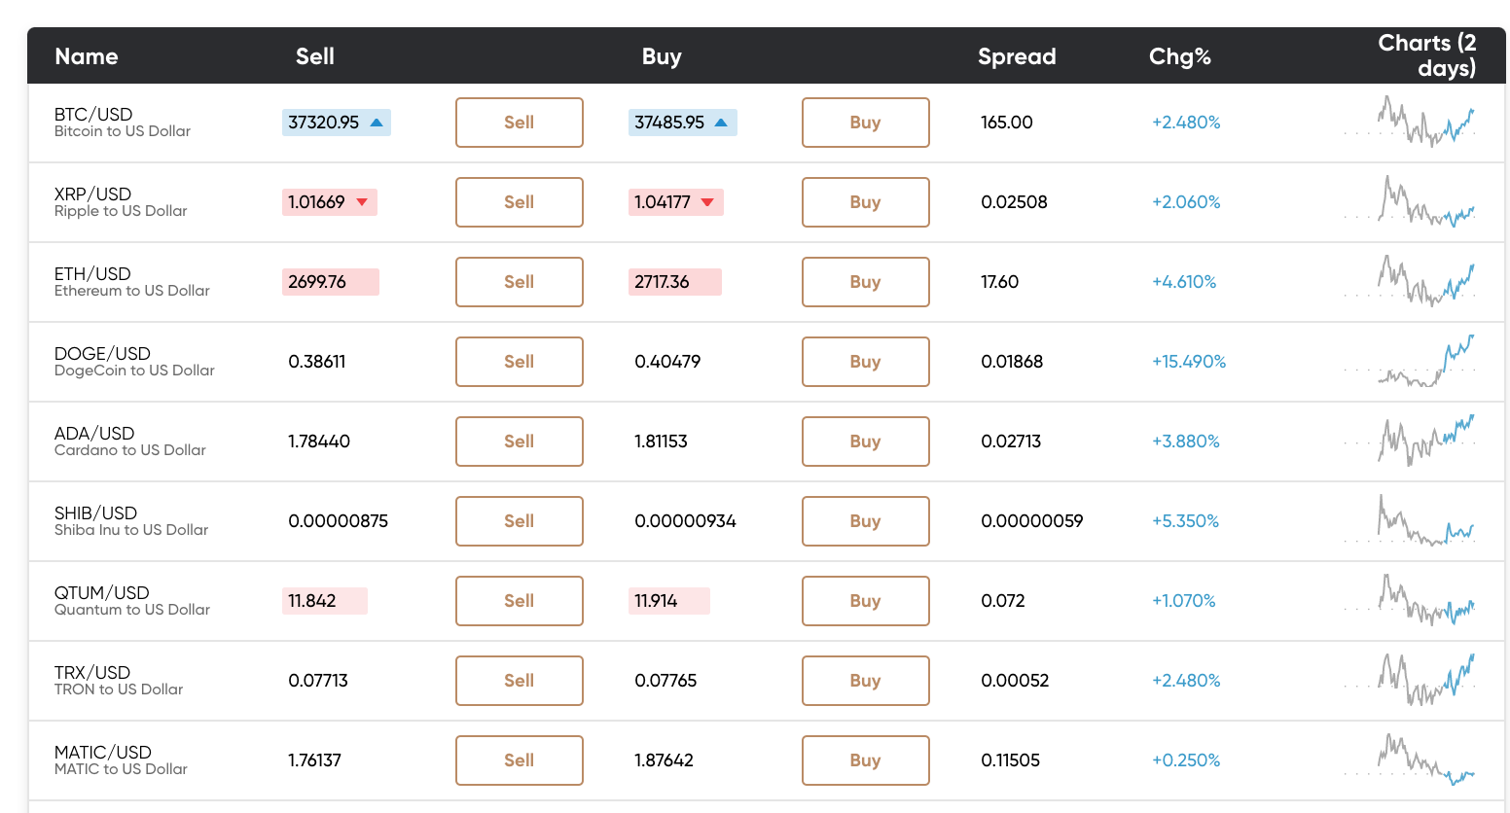
Task: Click the Buy button for QTUM/USD
Action: [x=866, y=601]
